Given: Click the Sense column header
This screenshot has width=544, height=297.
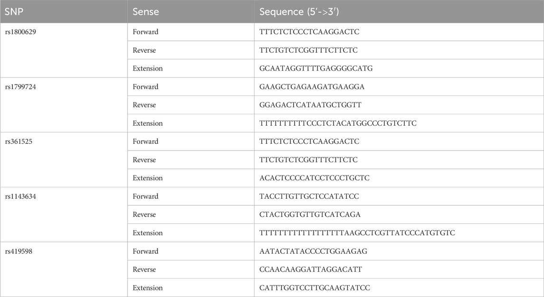Looking at the screenshot, I should pyautogui.click(x=191, y=11).
